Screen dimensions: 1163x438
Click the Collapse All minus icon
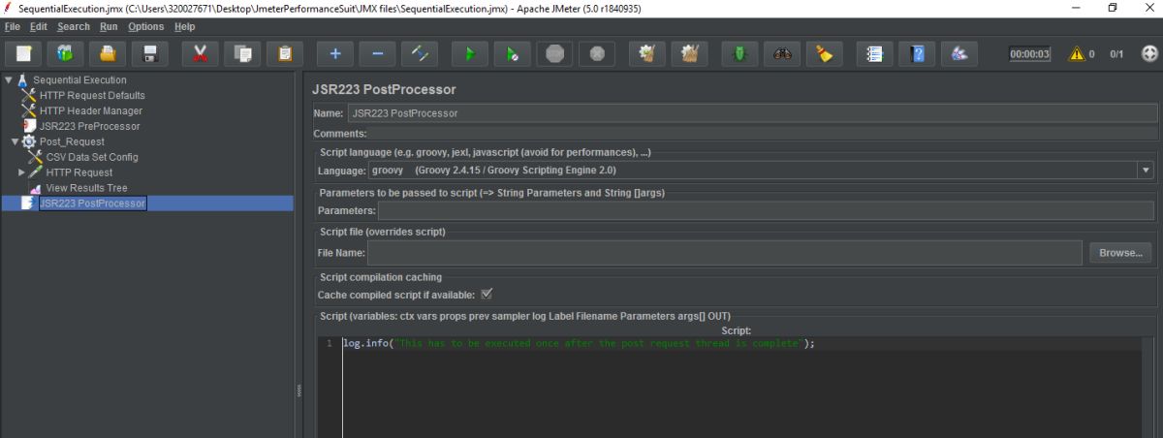(377, 54)
